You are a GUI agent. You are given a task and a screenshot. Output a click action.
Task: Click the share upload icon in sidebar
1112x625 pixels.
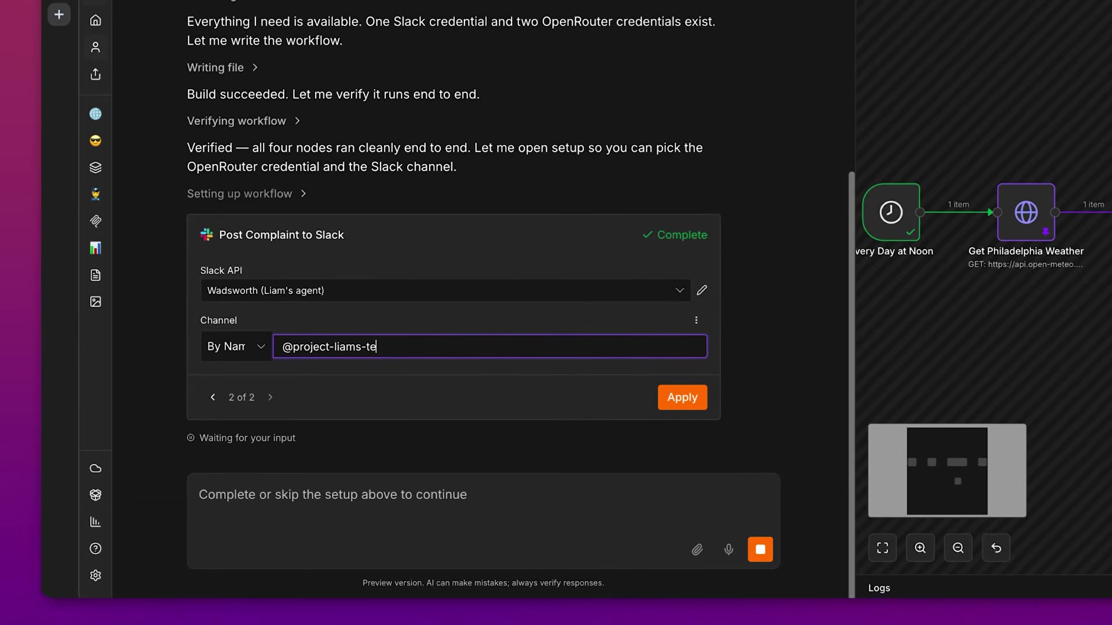coord(96,74)
